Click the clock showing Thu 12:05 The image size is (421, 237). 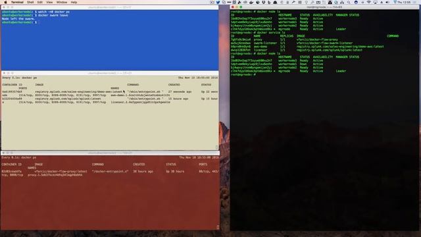tap(404, 2)
